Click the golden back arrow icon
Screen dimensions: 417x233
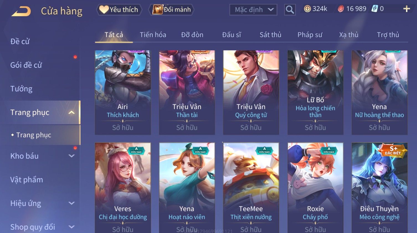tap(21, 11)
